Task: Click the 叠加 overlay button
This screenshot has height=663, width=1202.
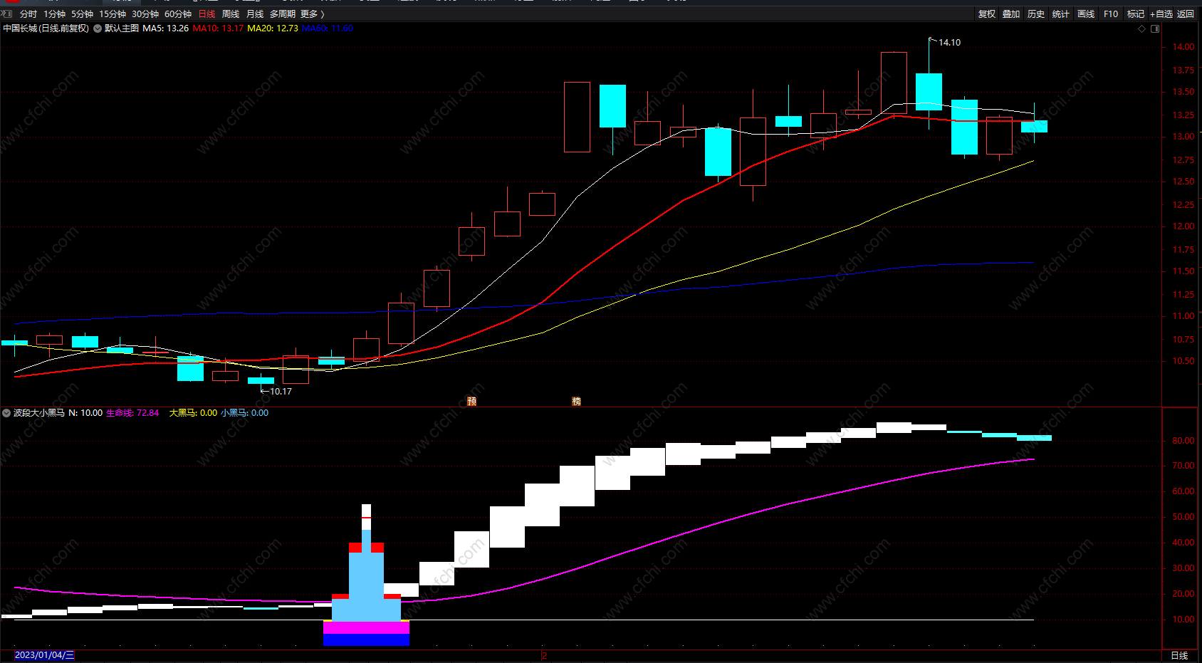Action: pos(1011,14)
